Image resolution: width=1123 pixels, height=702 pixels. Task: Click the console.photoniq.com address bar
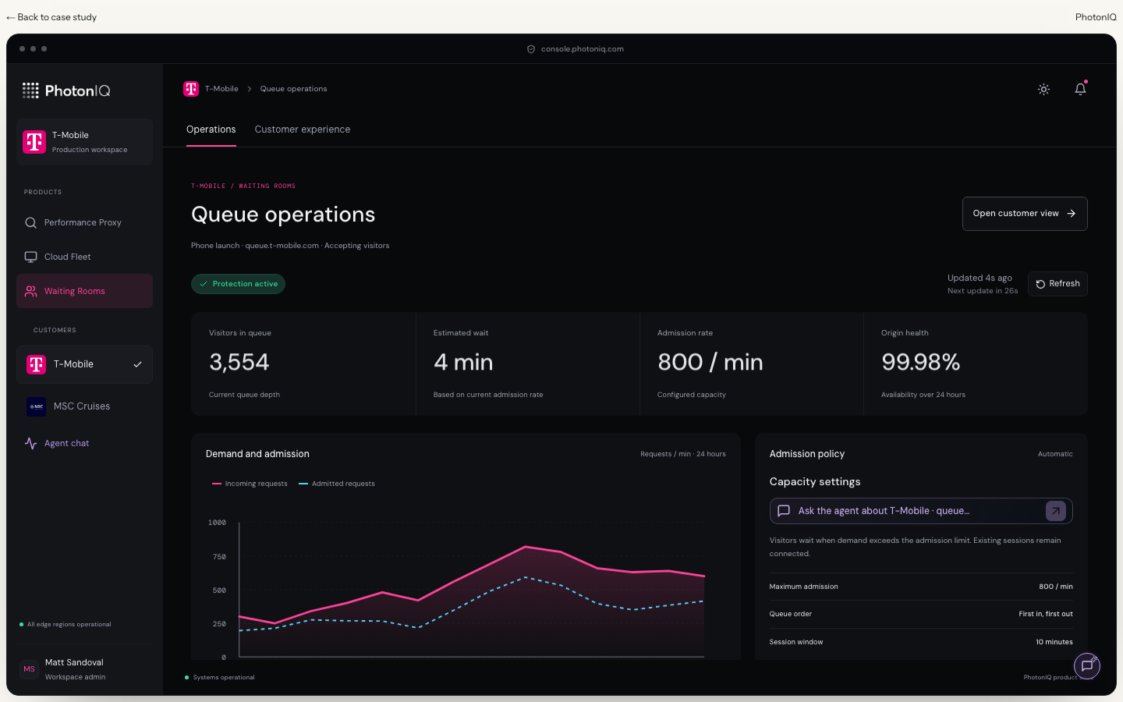(576, 49)
